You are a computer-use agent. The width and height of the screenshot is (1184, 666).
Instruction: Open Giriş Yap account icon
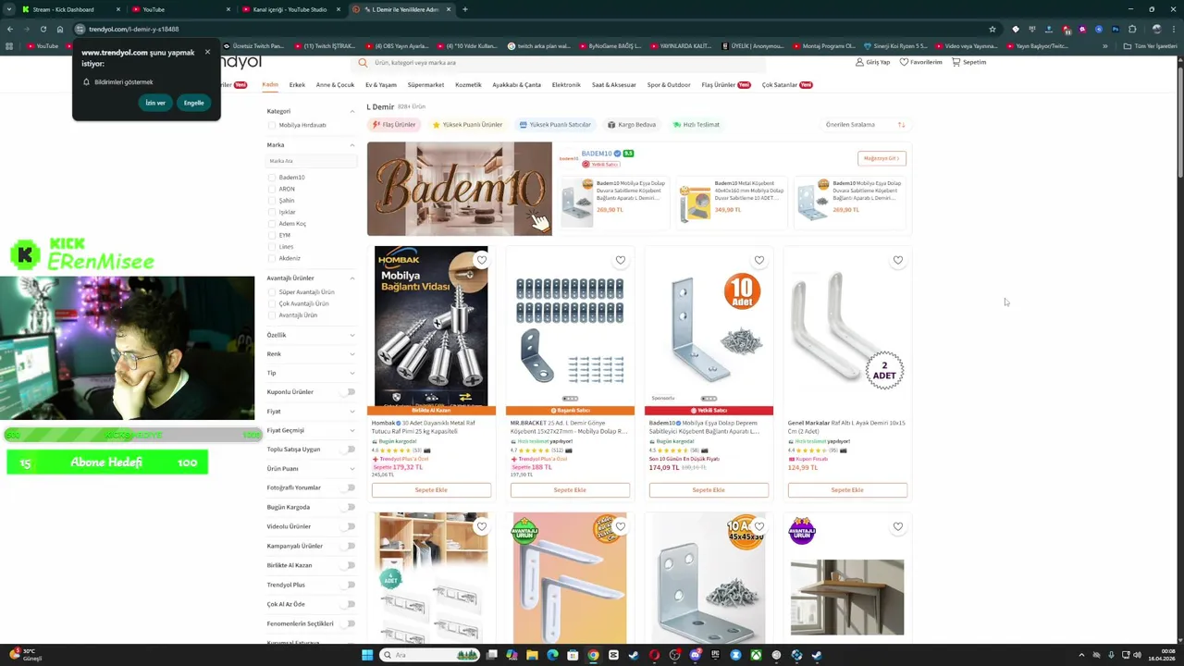[859, 62]
